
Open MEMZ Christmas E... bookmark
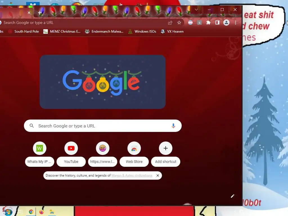(x=62, y=31)
